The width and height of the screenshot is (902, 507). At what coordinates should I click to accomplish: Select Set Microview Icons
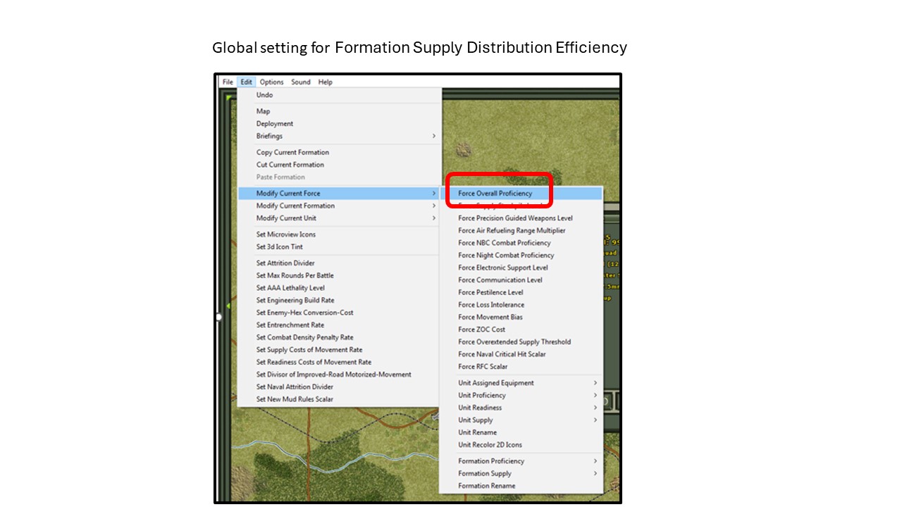coord(340,234)
